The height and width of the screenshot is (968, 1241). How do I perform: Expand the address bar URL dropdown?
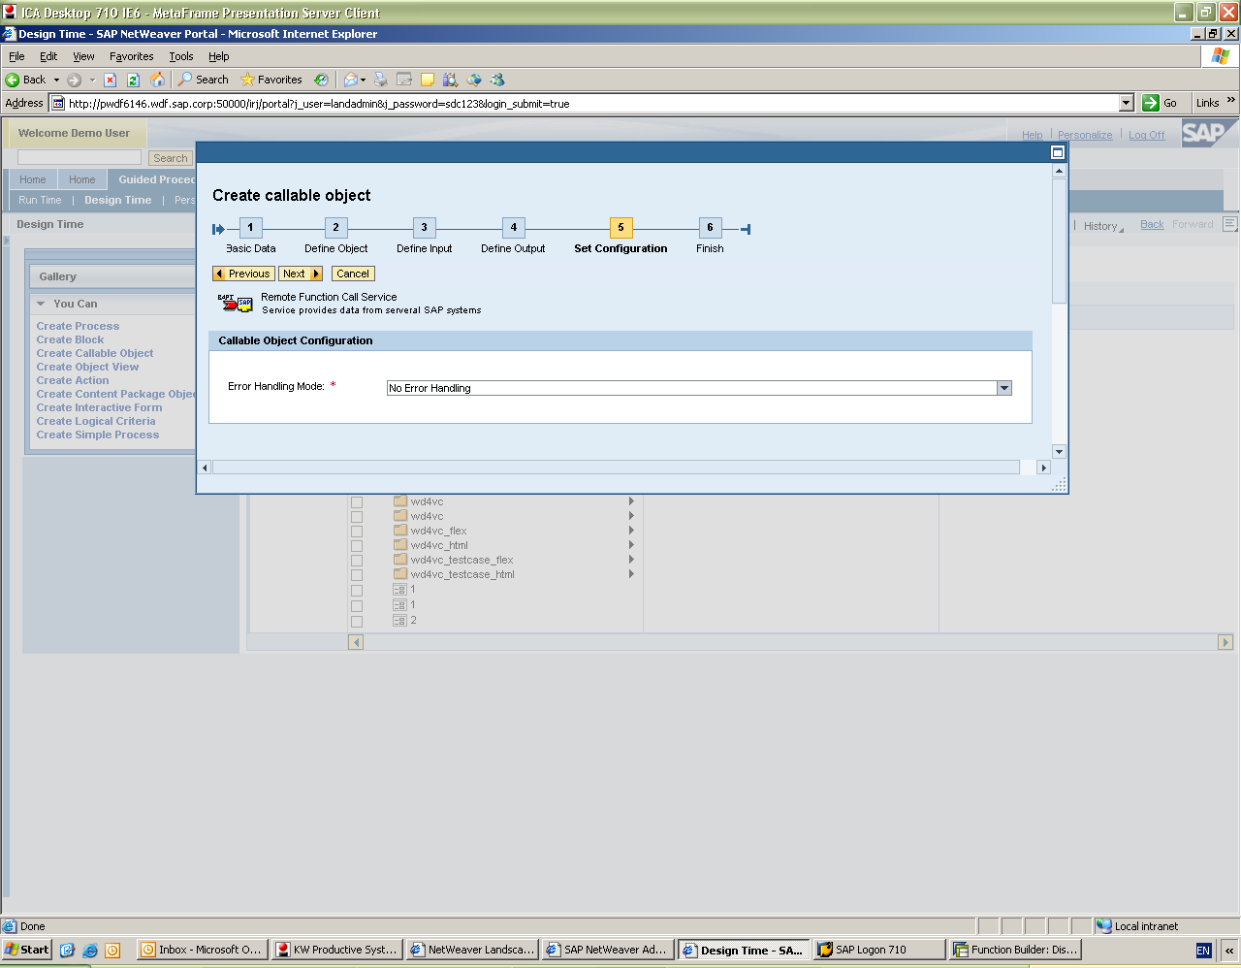pyautogui.click(x=1126, y=103)
